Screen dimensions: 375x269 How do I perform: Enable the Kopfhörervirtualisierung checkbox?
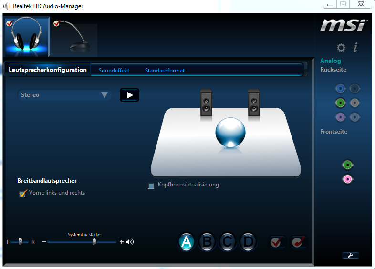[x=151, y=186]
